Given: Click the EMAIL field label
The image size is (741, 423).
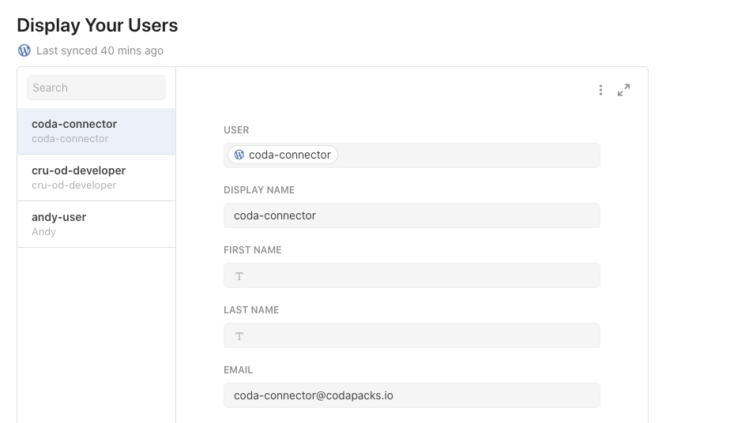Looking at the screenshot, I should (x=238, y=370).
